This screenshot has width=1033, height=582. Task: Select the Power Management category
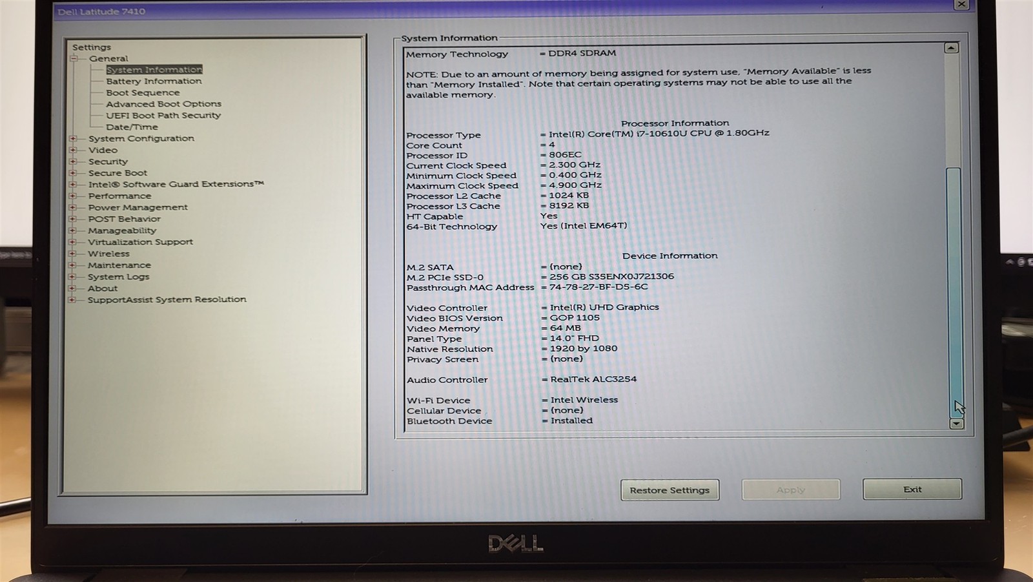(x=138, y=208)
